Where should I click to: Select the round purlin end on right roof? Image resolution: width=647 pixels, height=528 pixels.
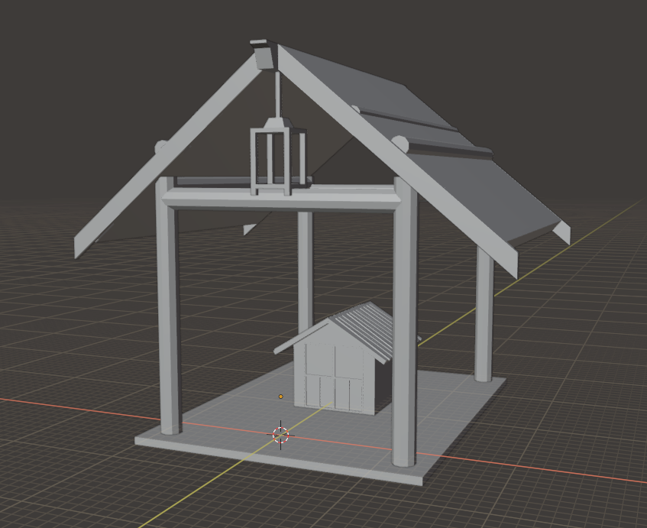(400, 143)
